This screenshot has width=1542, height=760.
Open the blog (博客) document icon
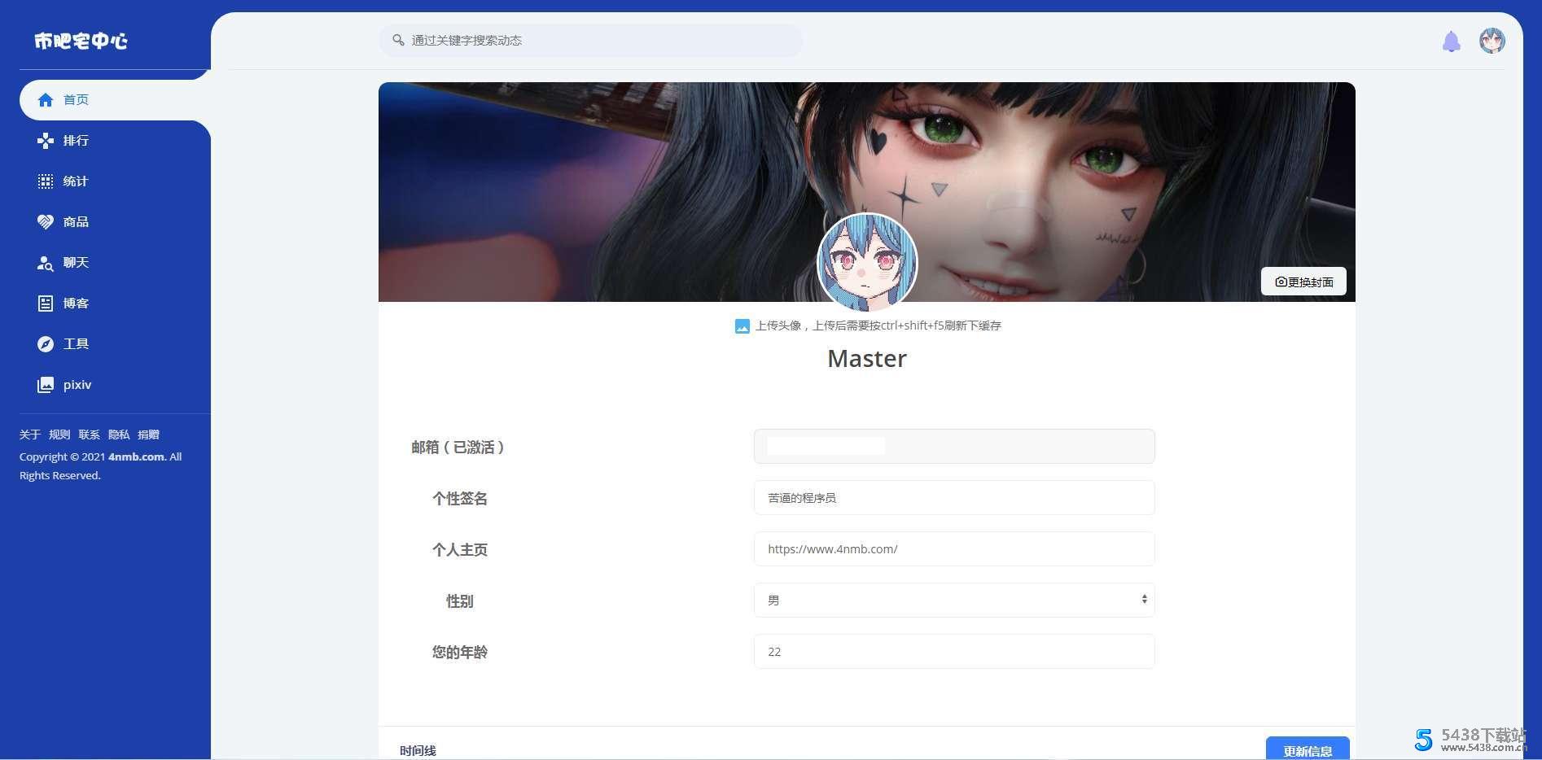point(46,304)
